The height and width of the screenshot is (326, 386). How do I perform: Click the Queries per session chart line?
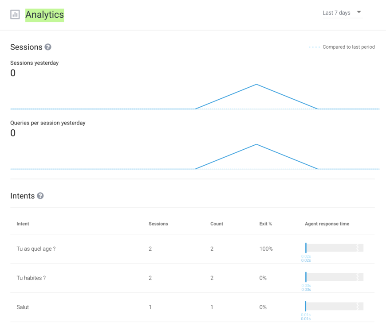point(256,144)
